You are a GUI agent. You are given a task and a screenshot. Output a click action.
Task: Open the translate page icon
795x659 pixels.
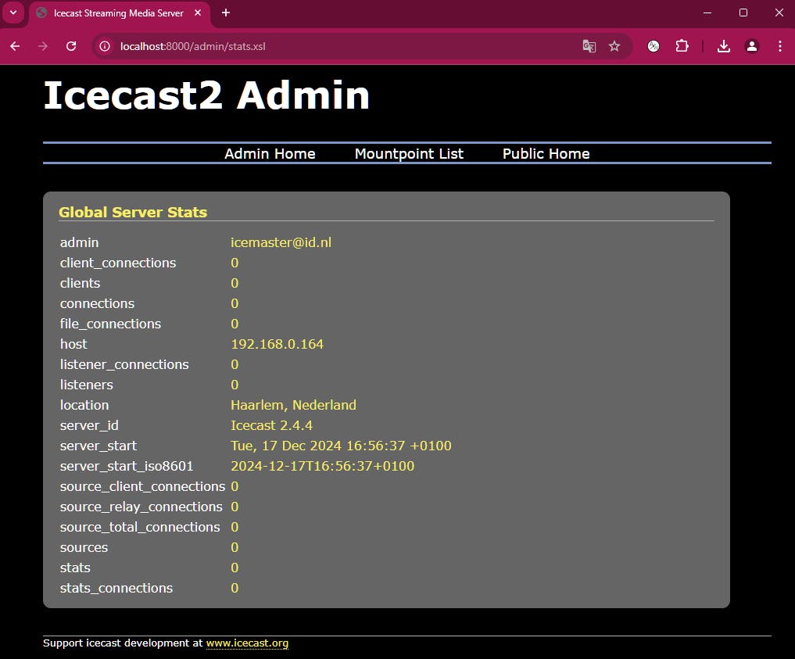point(589,46)
